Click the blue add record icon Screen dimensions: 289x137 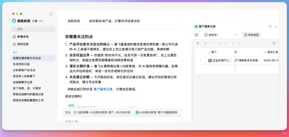click(x=198, y=43)
